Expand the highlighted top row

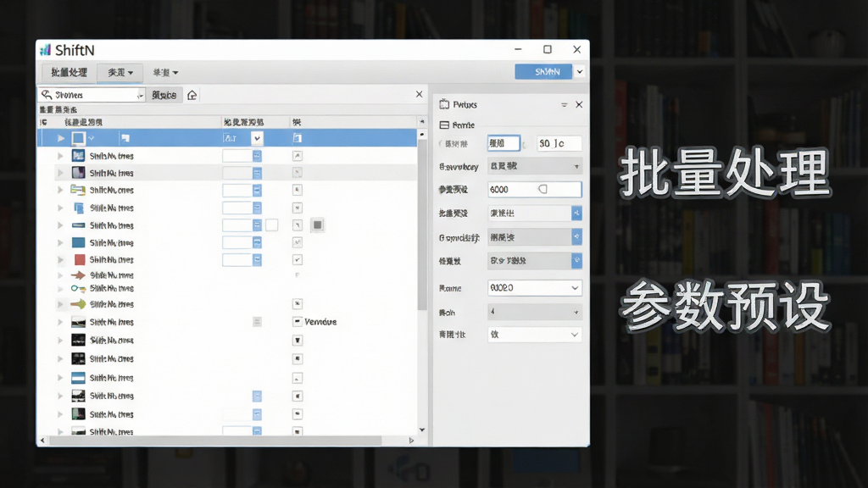pyautogui.click(x=61, y=138)
